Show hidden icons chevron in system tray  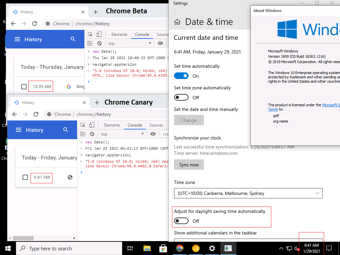coord(281,248)
